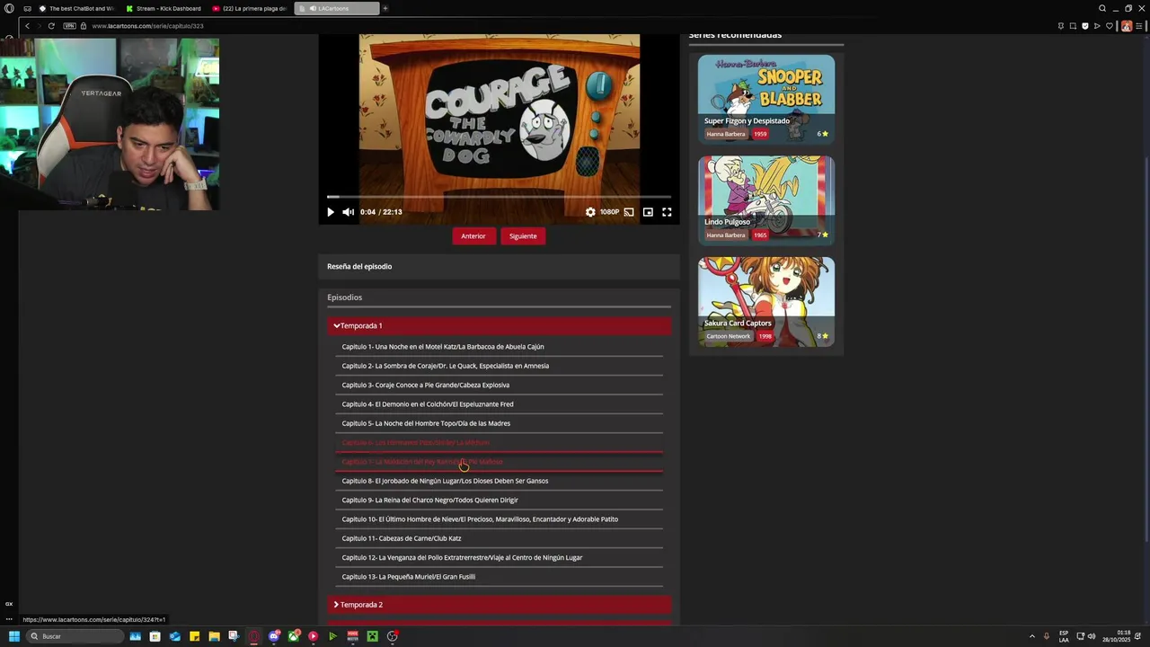Open the browser profile avatar
The width and height of the screenshot is (1150, 647).
(x=1127, y=26)
